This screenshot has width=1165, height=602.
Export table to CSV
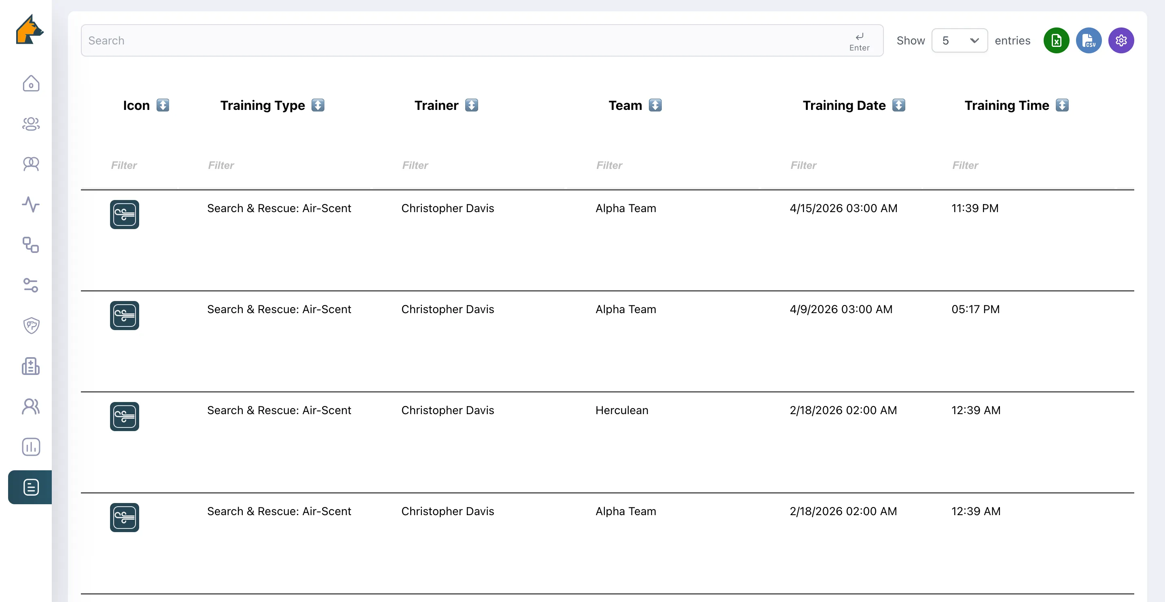pyautogui.click(x=1089, y=41)
